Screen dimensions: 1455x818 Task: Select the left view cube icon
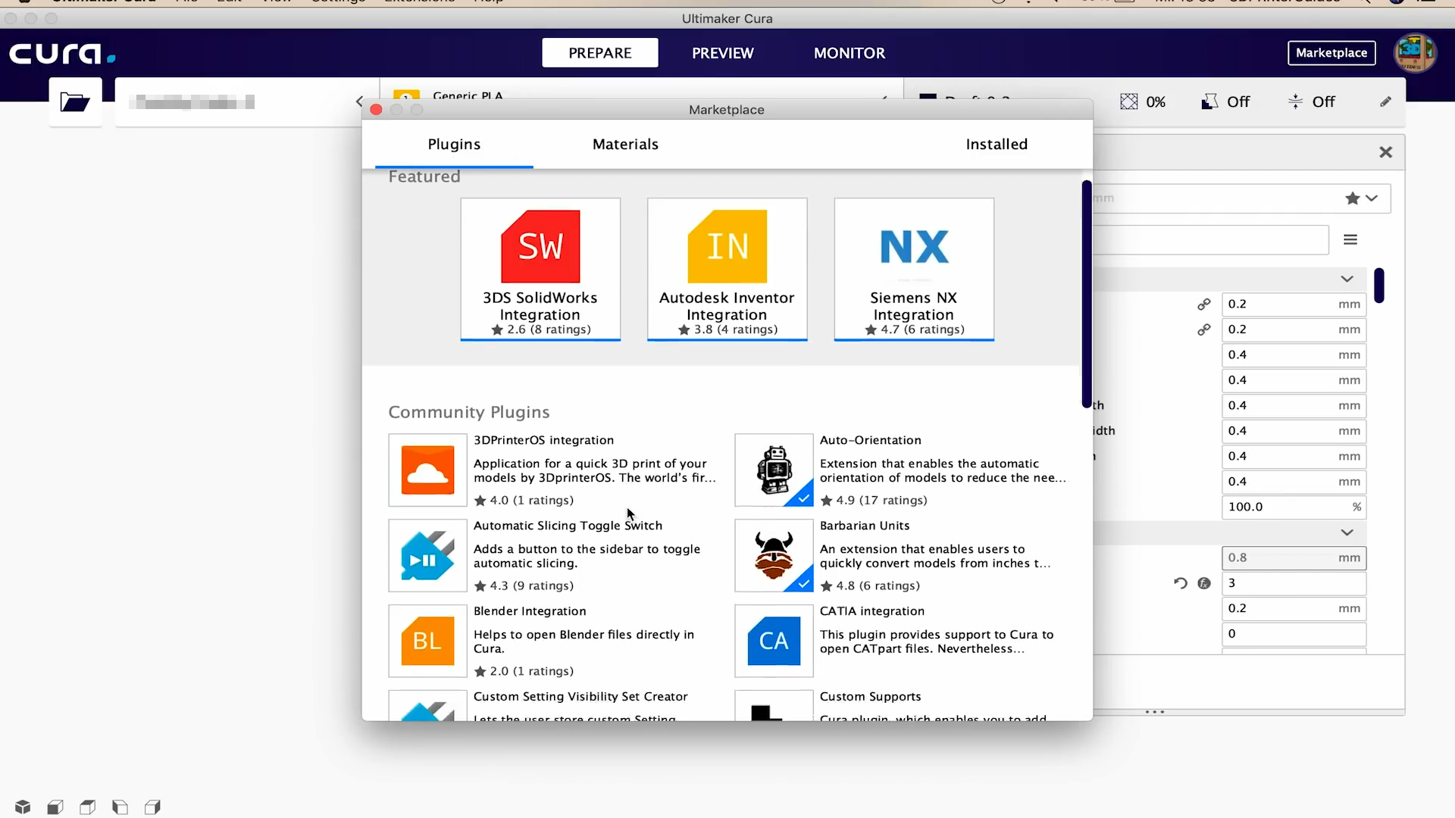[120, 807]
